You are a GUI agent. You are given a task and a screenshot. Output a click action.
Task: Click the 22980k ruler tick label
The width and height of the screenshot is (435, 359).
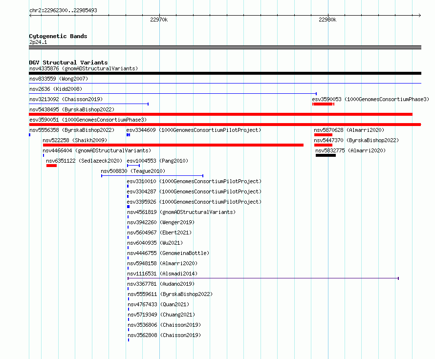coord(327,20)
